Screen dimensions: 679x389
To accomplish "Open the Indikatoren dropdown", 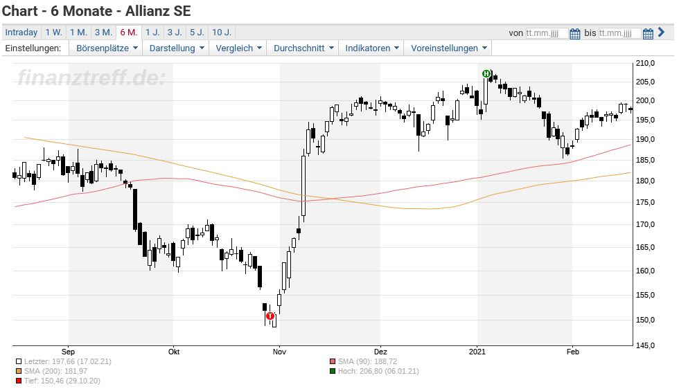I will [371, 48].
